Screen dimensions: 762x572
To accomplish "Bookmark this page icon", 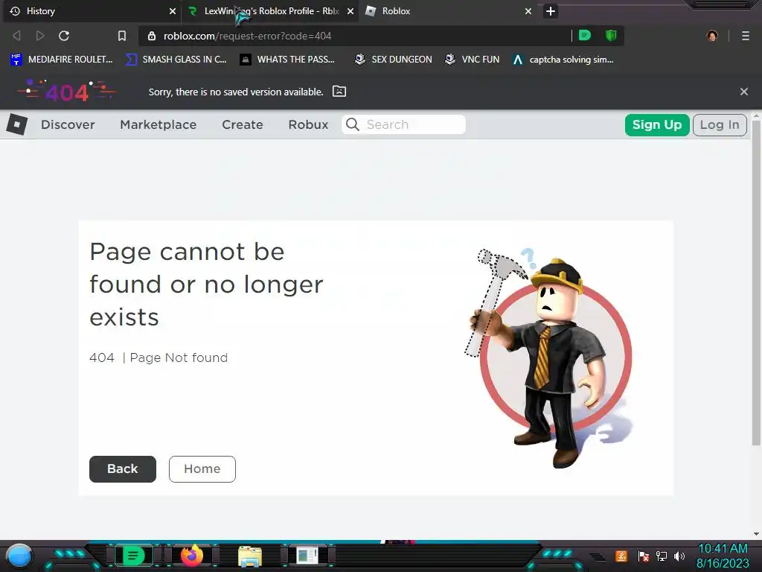I will coord(122,36).
